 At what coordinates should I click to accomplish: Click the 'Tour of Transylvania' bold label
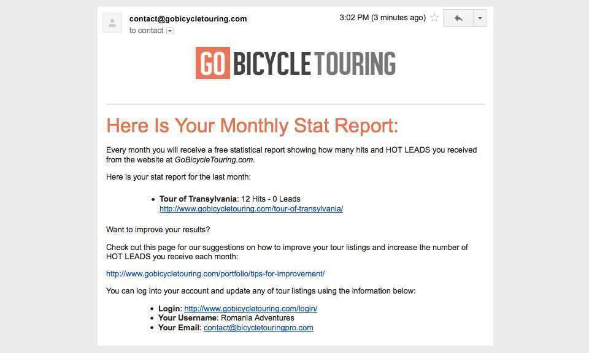coord(198,199)
